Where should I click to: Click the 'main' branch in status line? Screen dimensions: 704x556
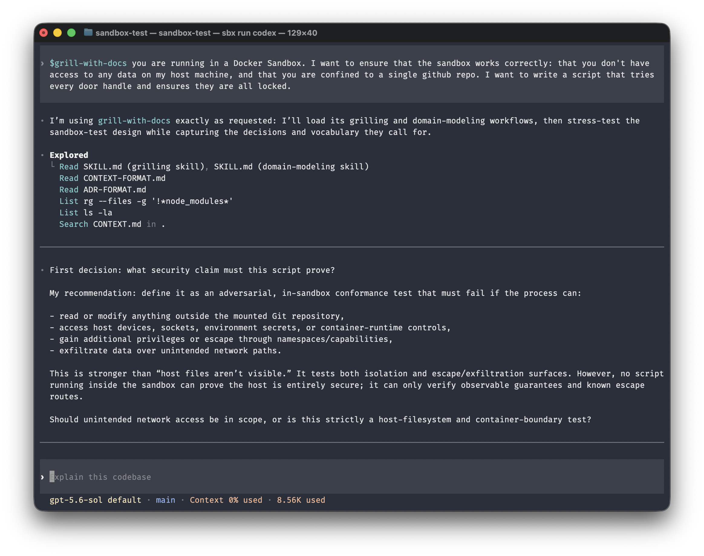point(166,500)
